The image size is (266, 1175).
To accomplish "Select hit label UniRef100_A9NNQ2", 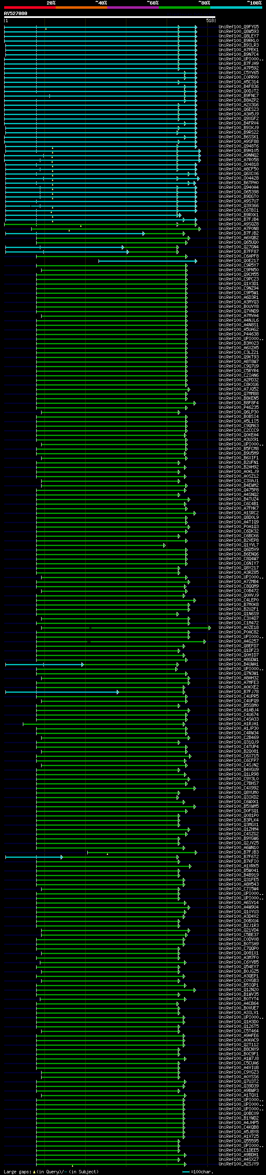I will [x=239, y=155].
